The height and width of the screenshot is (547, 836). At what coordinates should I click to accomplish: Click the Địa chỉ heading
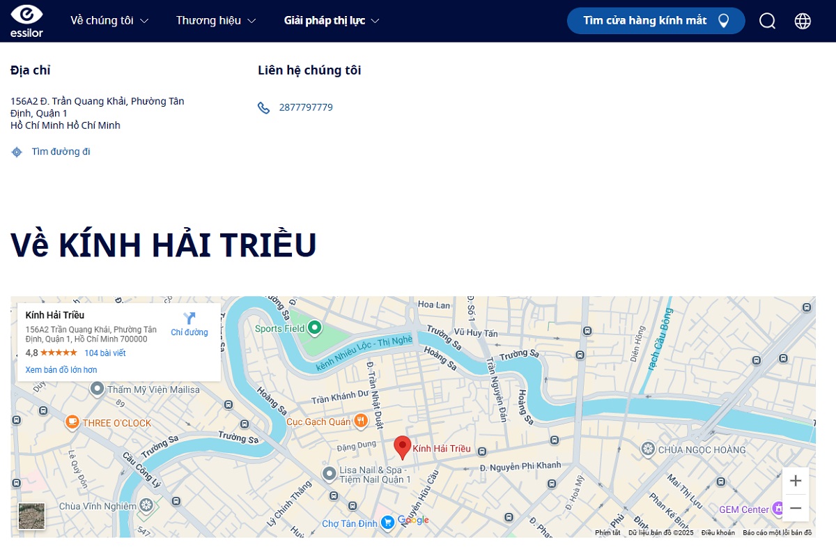(x=31, y=70)
